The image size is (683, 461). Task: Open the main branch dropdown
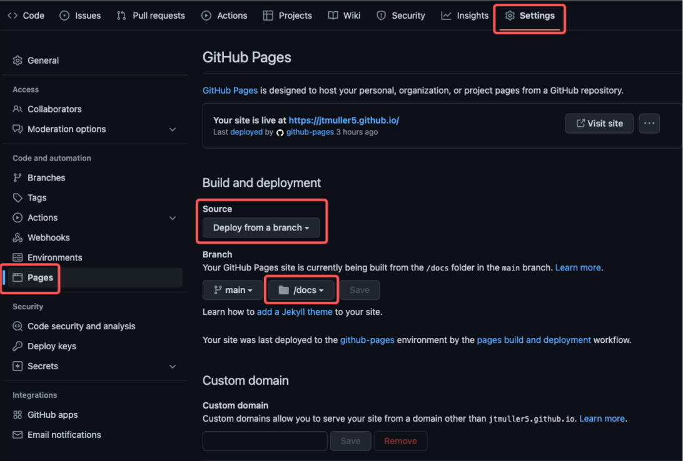coord(233,290)
